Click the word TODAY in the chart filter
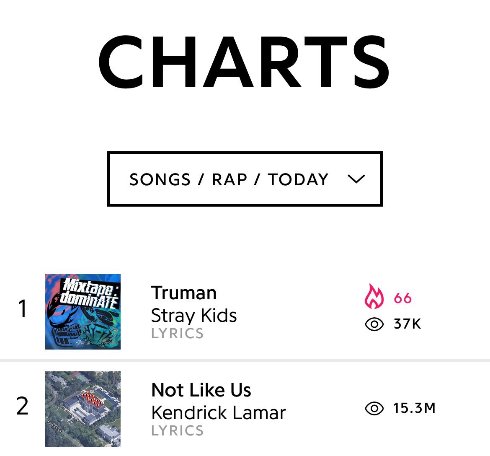This screenshot has width=490, height=456. pos(298,179)
